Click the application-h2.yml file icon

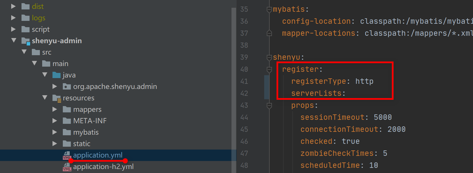[67, 167]
